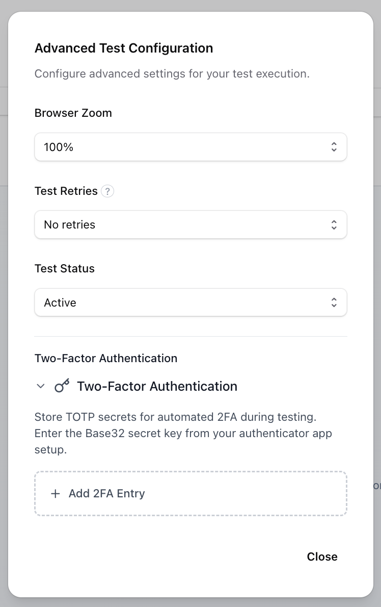Screen dimensions: 381x607
Task: Click the Test Status label
Action: 64,268
